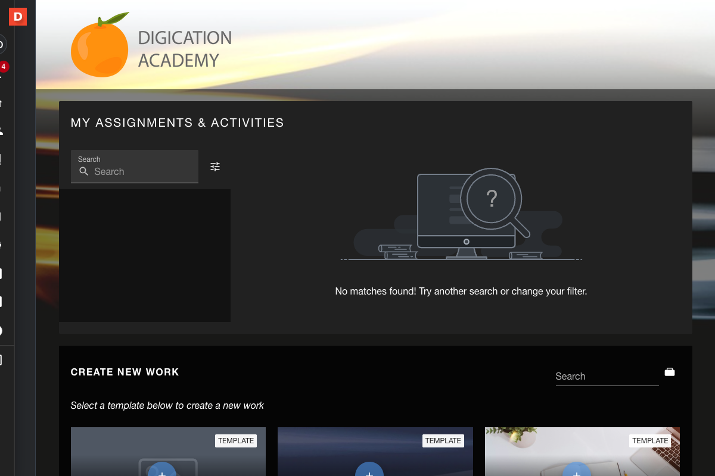The width and height of the screenshot is (715, 476).
Task: Open notifications with red 4 badge
Action: pos(3,68)
